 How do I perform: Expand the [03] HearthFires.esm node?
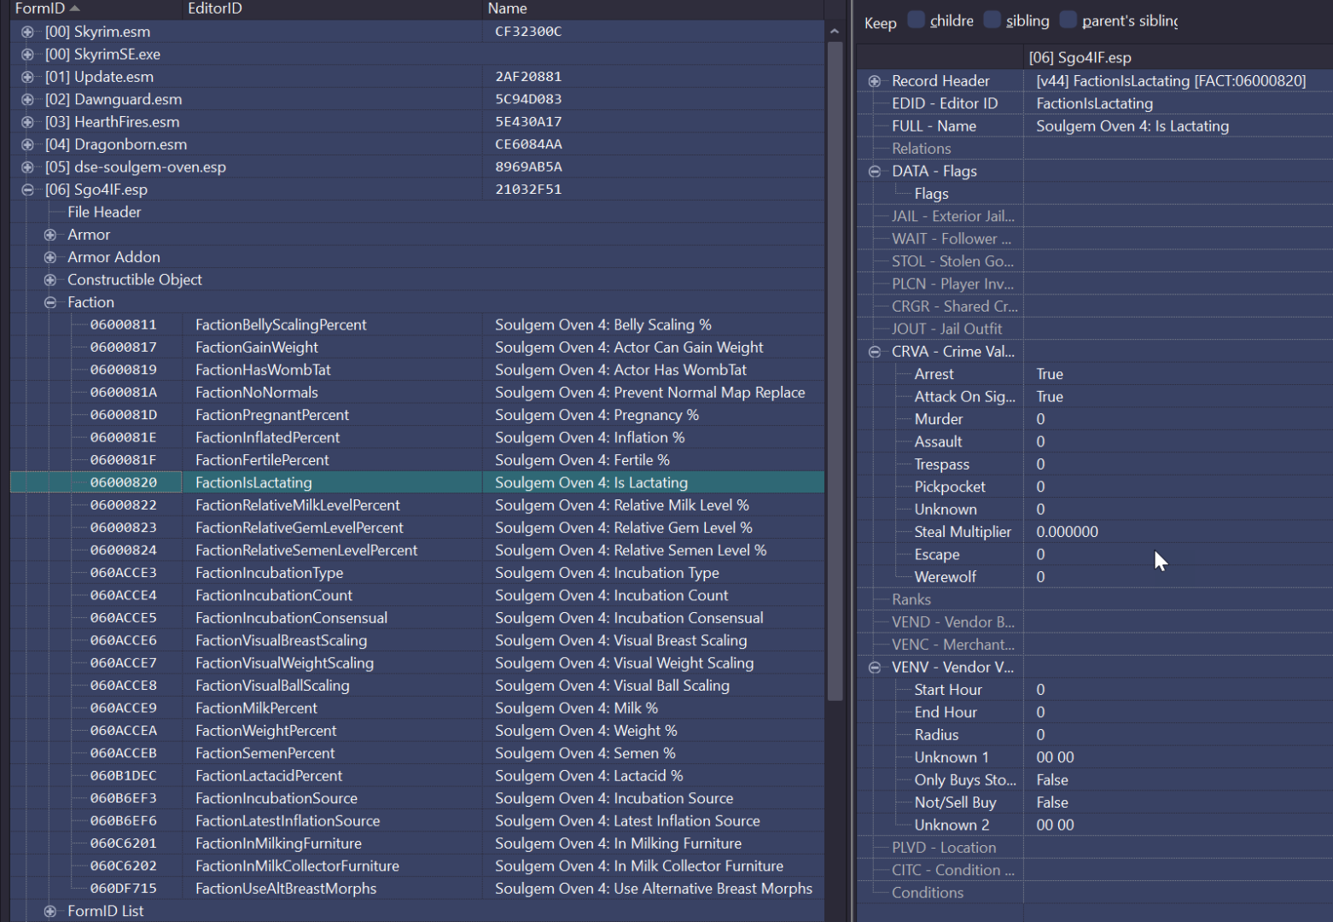[27, 122]
